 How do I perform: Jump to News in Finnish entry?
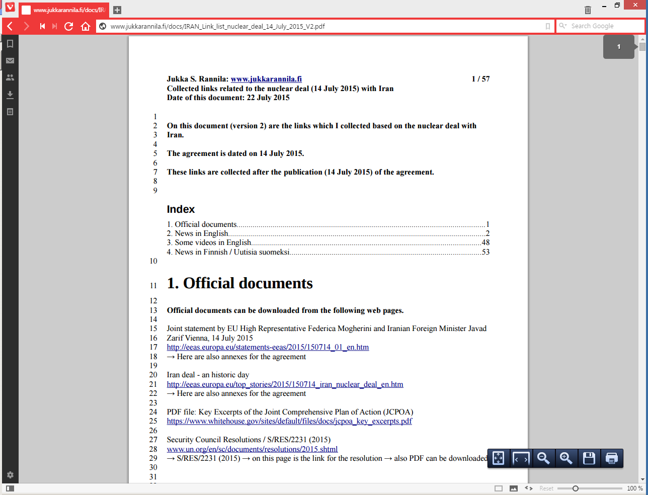(328, 252)
